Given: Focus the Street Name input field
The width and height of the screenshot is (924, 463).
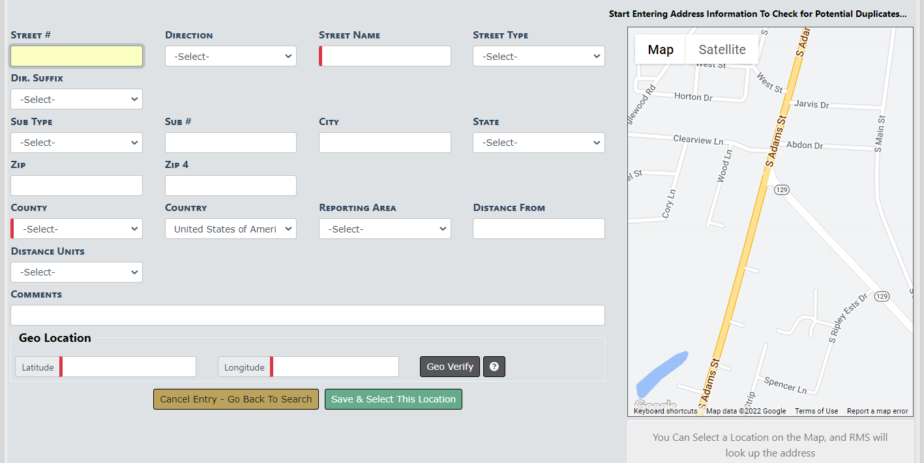Looking at the screenshot, I should [x=386, y=56].
